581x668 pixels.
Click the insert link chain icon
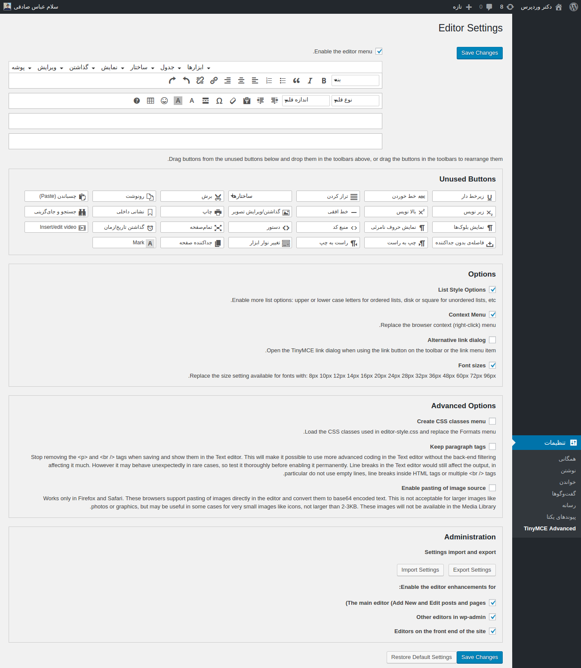pyautogui.click(x=214, y=80)
